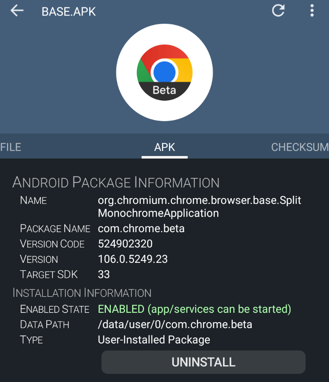Switch to the File tab

click(11, 147)
